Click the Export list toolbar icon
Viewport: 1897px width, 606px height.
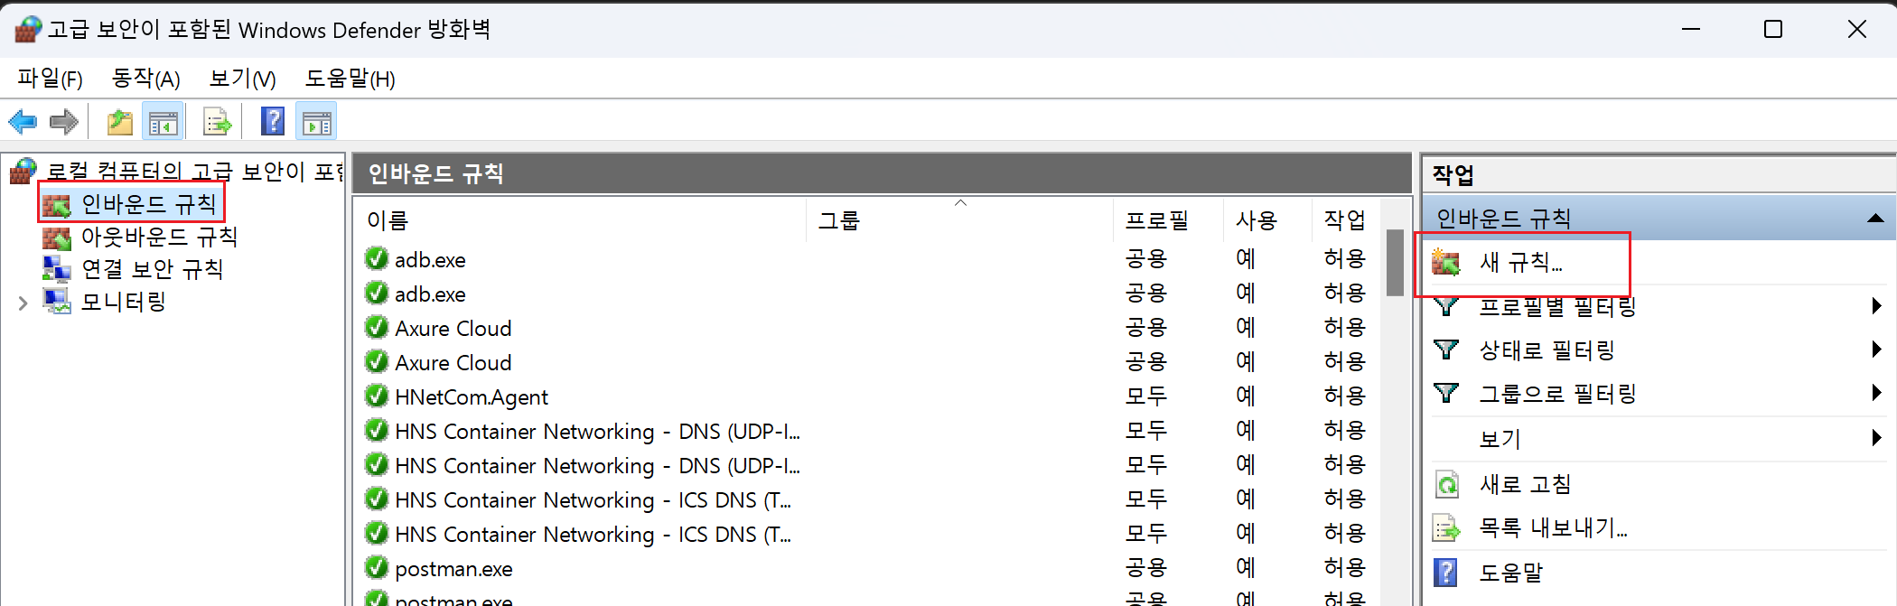218,121
